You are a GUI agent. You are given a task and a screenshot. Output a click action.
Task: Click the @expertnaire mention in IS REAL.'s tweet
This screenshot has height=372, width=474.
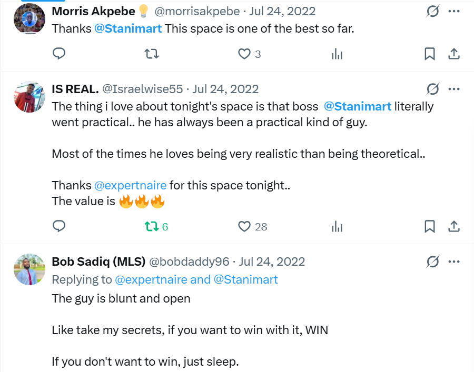(x=131, y=185)
